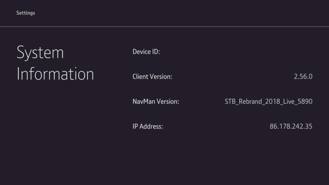This screenshot has width=329, height=185.
Task: Click the word Information in the title
Action: pos(55,74)
